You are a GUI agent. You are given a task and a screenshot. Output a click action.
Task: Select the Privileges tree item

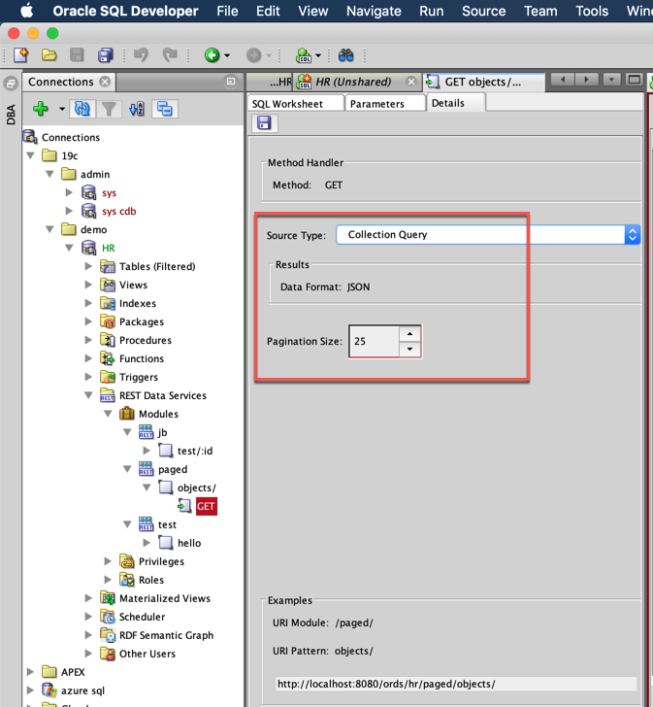(x=161, y=561)
